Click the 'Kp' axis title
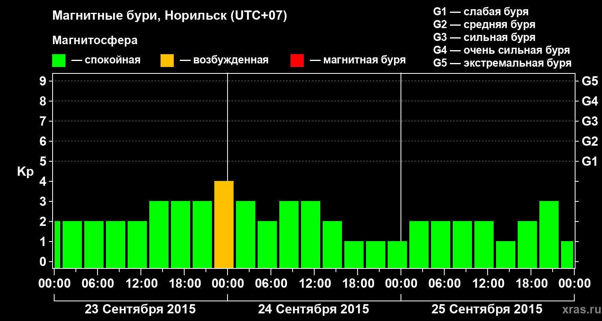Viewport: 602px width, 321px height. pyautogui.click(x=25, y=172)
